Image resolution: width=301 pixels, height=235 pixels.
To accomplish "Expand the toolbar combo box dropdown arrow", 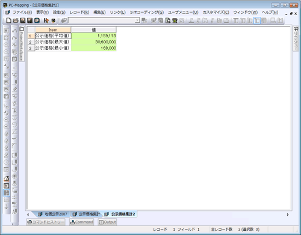I will tap(137, 20).
